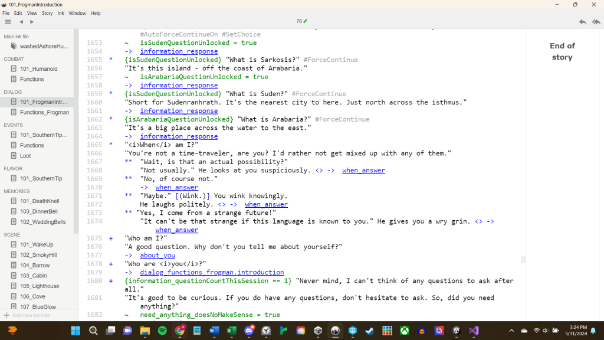
Task: Show hidden system tray icons chevron
Action: [x=511, y=331]
